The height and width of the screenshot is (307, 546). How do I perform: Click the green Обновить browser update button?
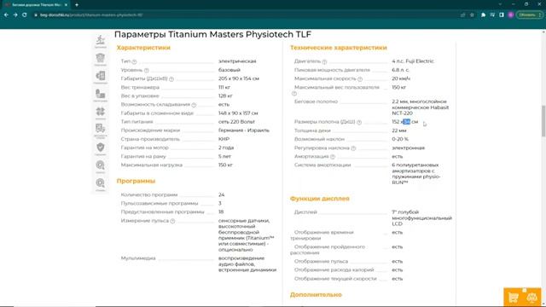coord(529,15)
